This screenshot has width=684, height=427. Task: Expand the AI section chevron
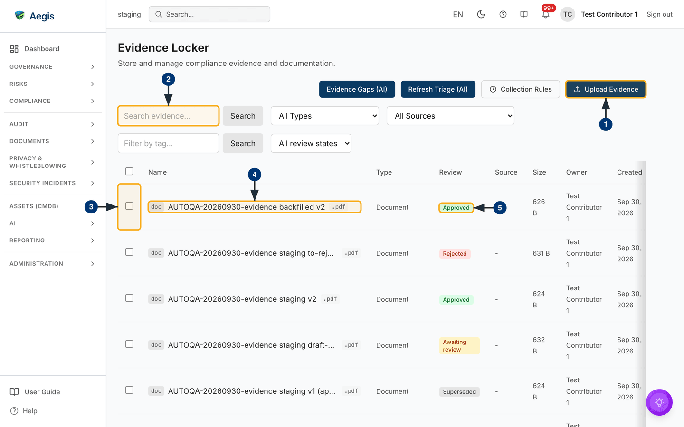coord(93,223)
